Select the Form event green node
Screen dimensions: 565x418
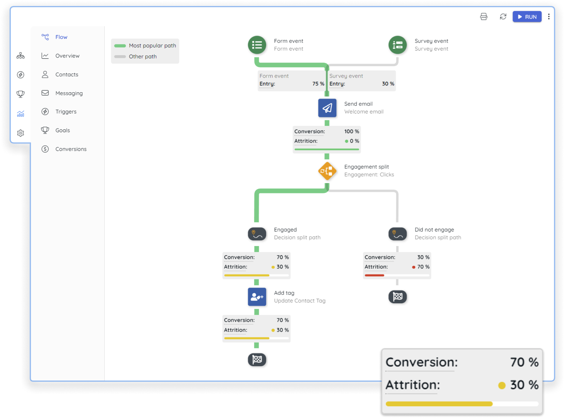click(257, 45)
